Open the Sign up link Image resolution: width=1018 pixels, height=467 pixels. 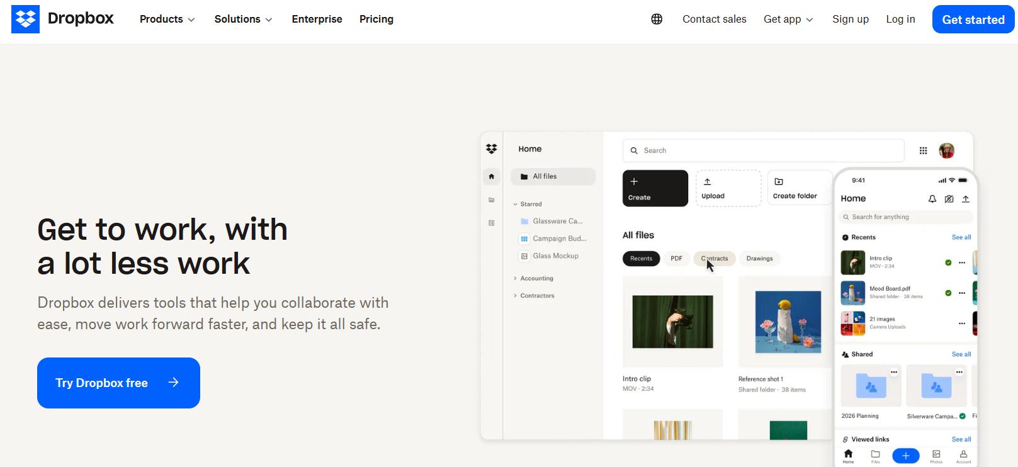[x=851, y=20]
